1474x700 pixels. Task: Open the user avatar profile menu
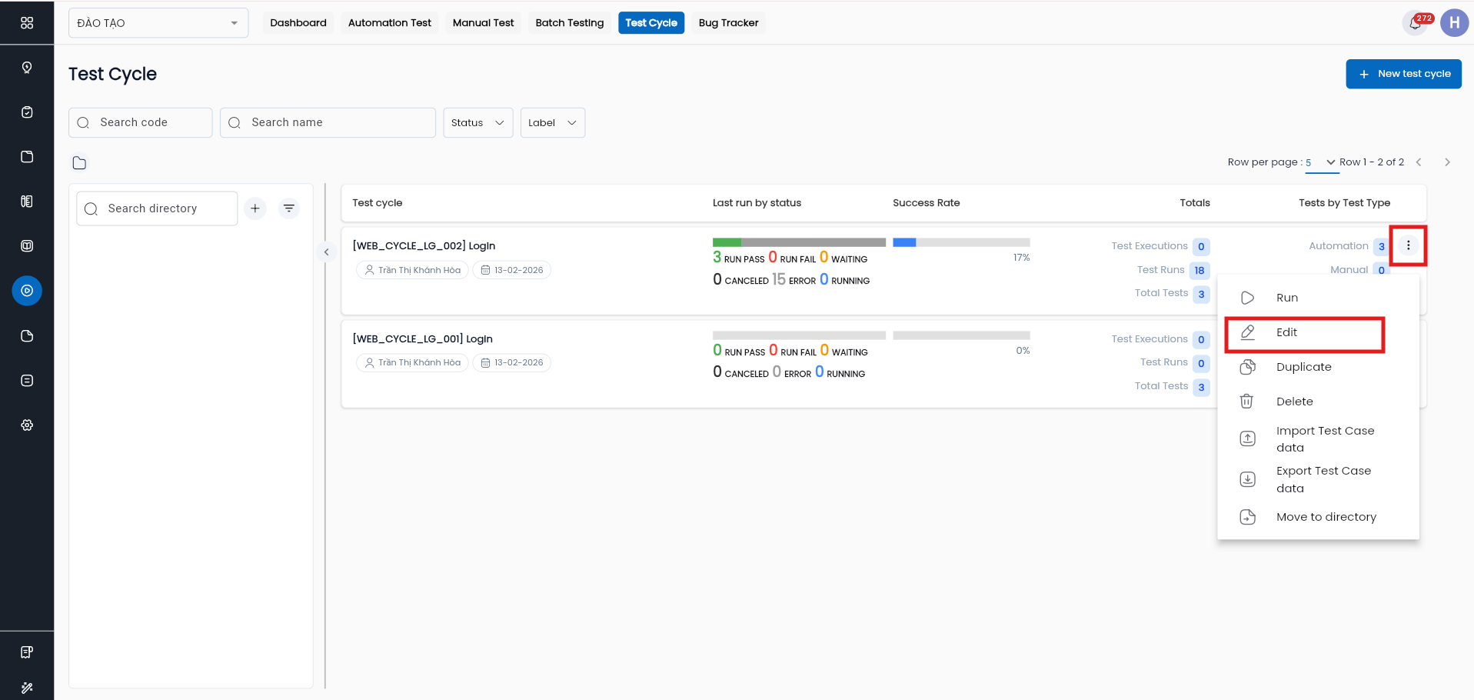[1454, 23]
